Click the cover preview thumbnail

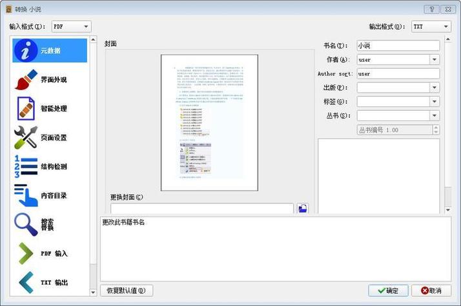click(209, 122)
